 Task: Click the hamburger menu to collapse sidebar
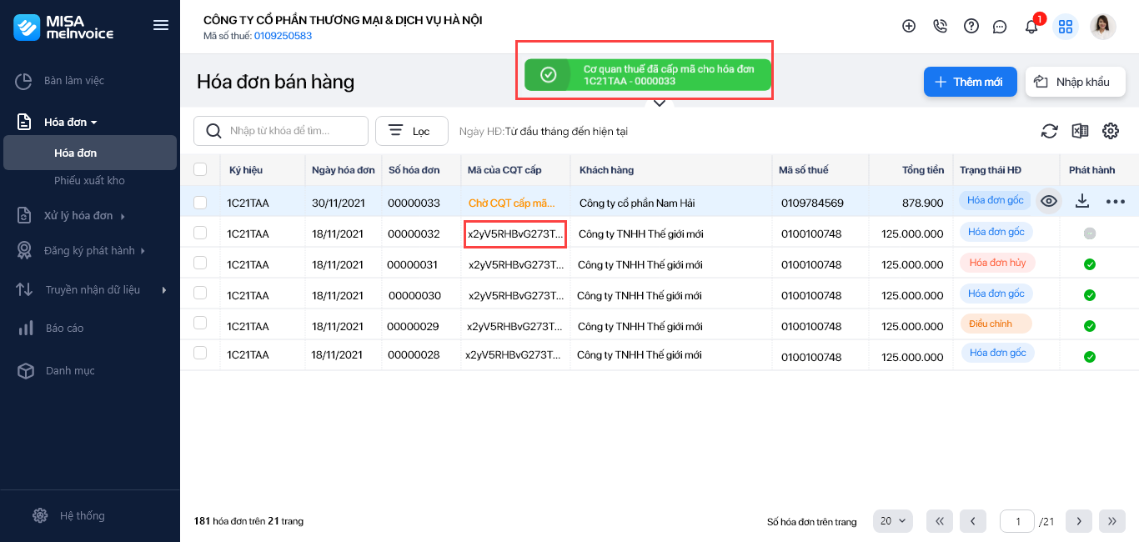pyautogui.click(x=161, y=25)
